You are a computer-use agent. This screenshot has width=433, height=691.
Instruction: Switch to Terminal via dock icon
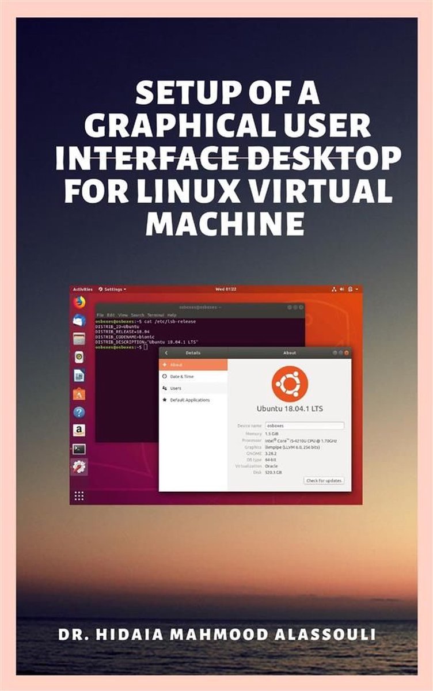[79, 449]
